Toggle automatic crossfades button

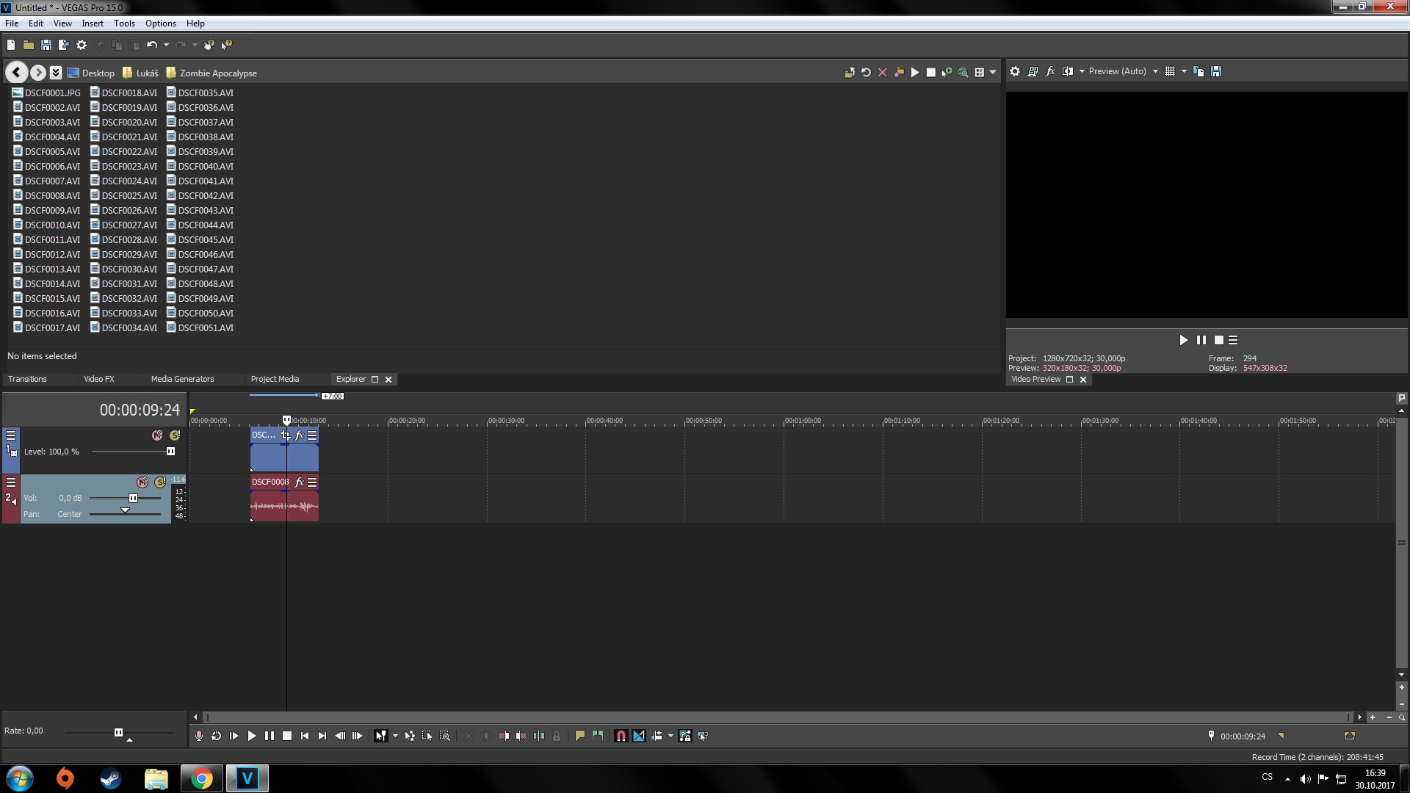point(638,736)
